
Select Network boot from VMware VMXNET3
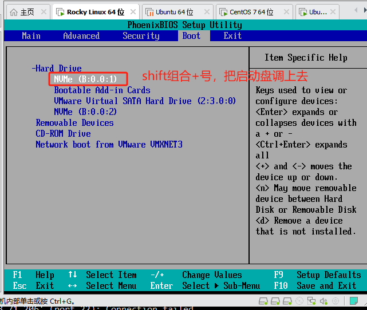point(109,145)
